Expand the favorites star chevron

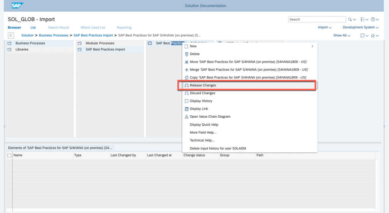pos(377,36)
